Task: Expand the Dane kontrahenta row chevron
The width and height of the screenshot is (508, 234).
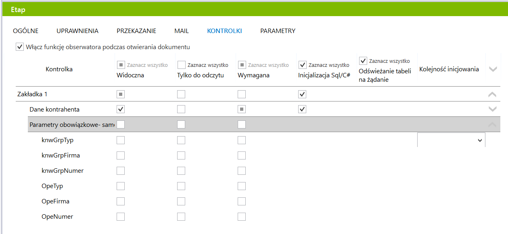Action: point(492,109)
